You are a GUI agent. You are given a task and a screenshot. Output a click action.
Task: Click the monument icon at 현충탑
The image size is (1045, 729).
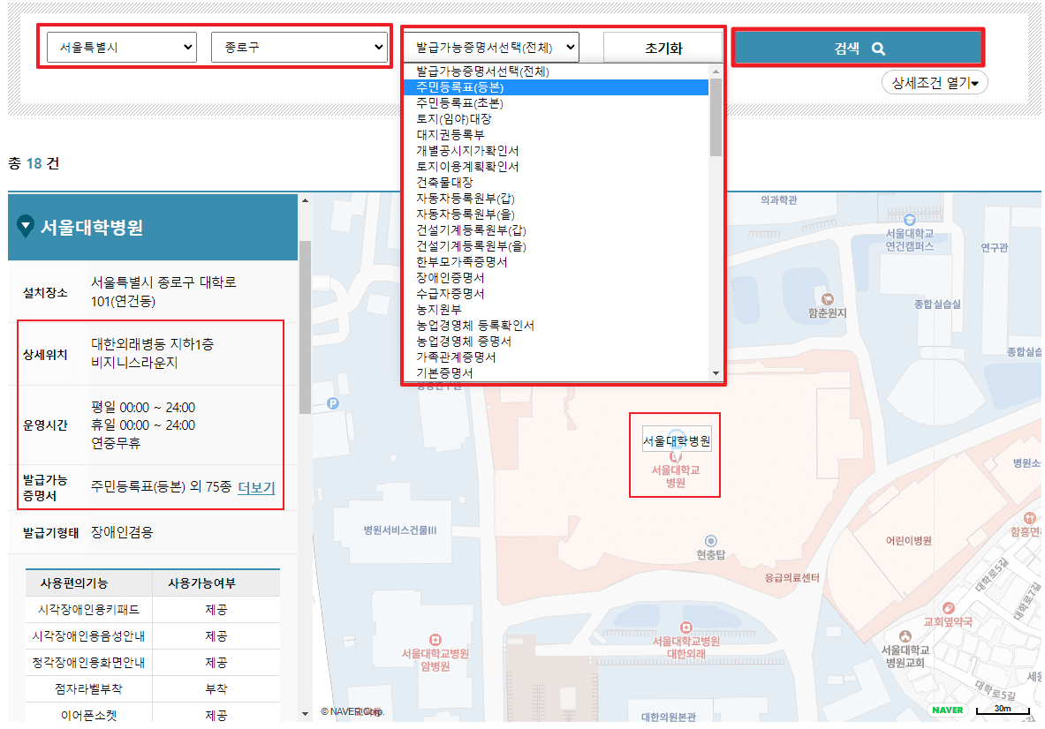[711, 541]
